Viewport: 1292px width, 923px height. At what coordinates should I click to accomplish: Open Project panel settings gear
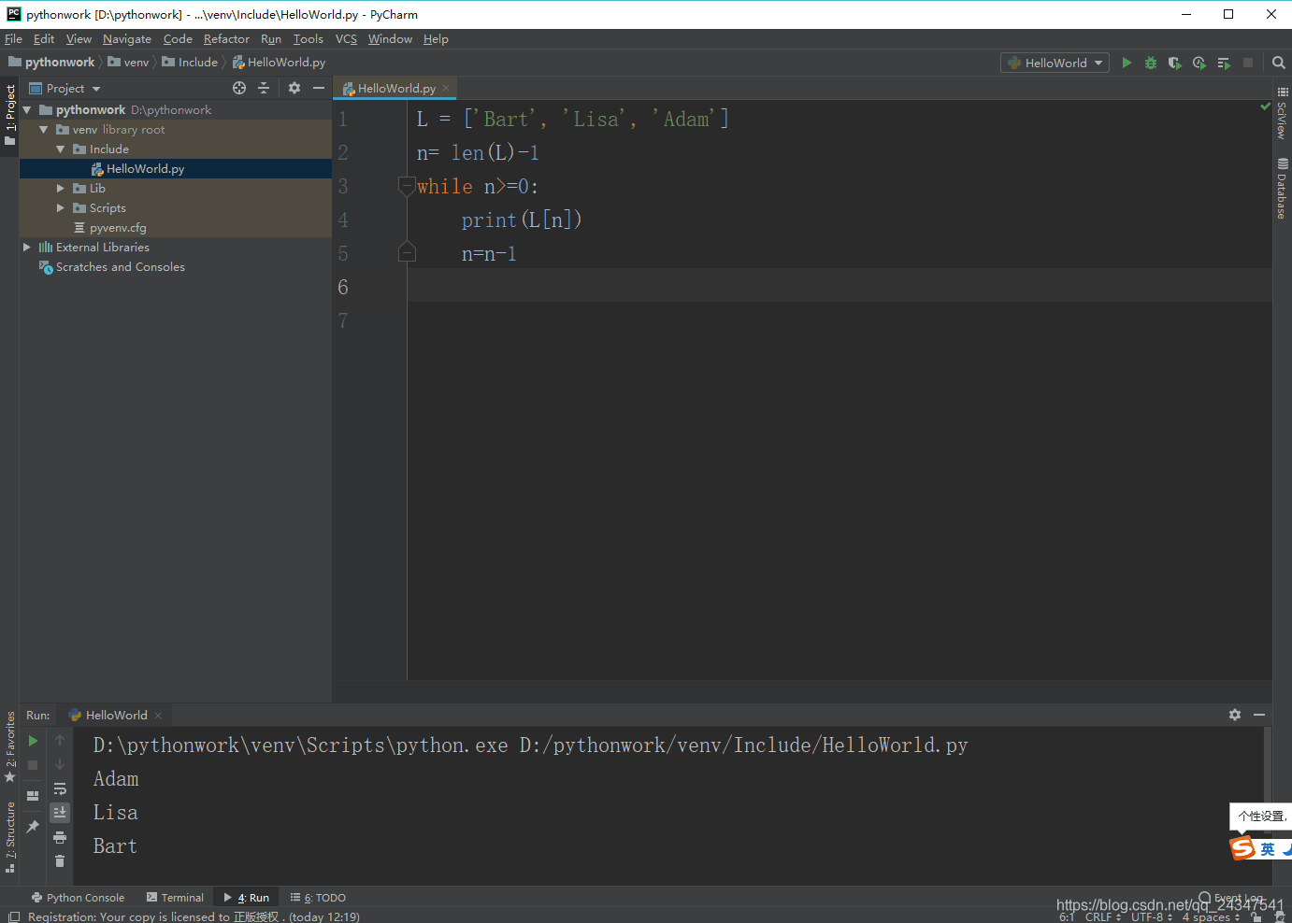(294, 88)
